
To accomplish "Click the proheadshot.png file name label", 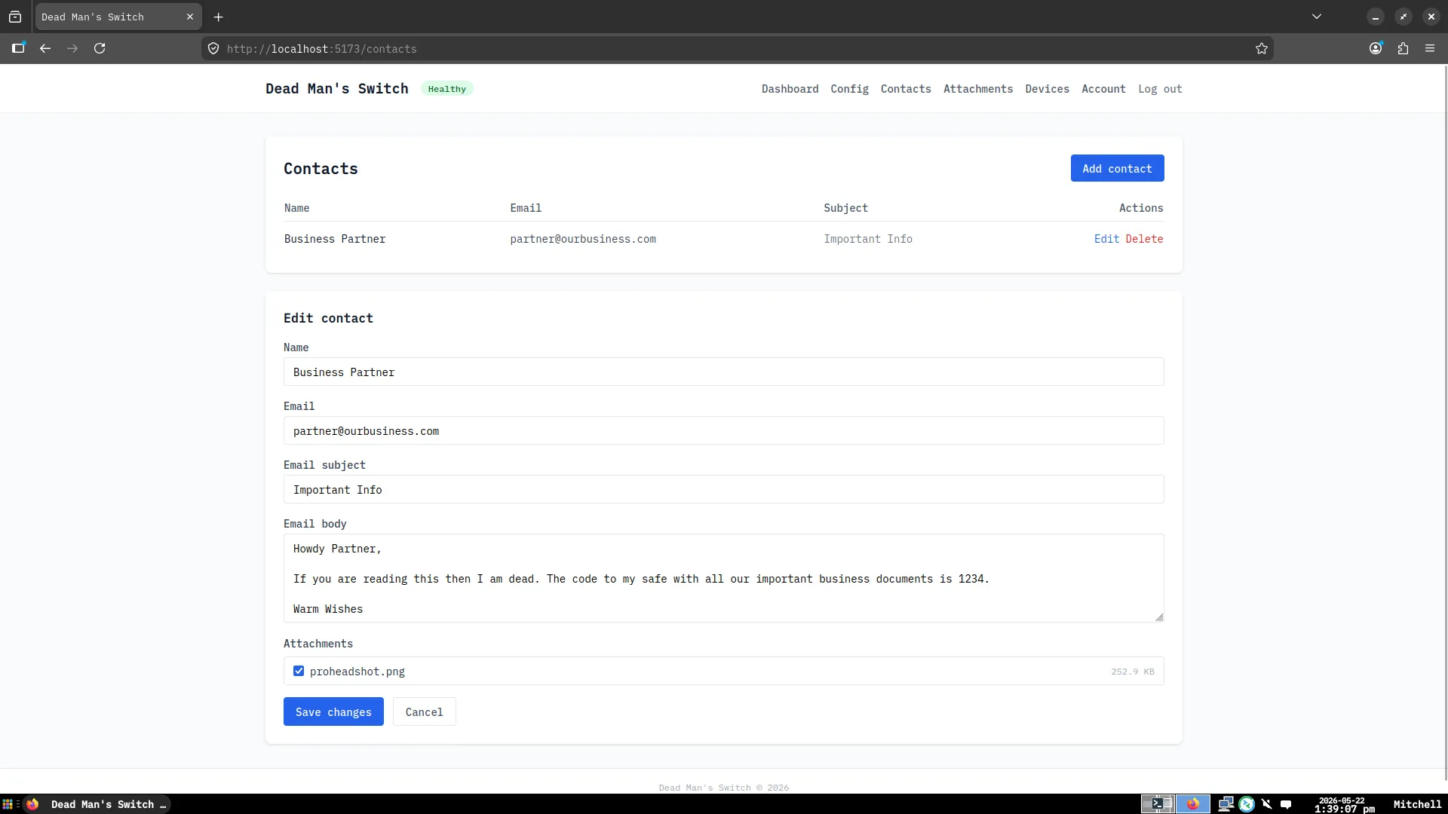I will [357, 672].
